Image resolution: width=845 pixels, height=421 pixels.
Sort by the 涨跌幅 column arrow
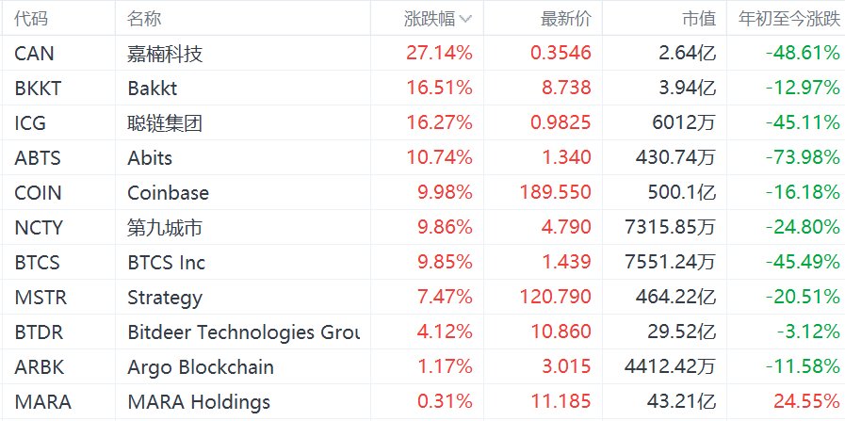(x=466, y=20)
